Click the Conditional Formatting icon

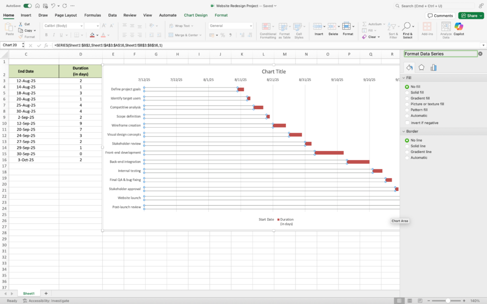click(x=268, y=28)
